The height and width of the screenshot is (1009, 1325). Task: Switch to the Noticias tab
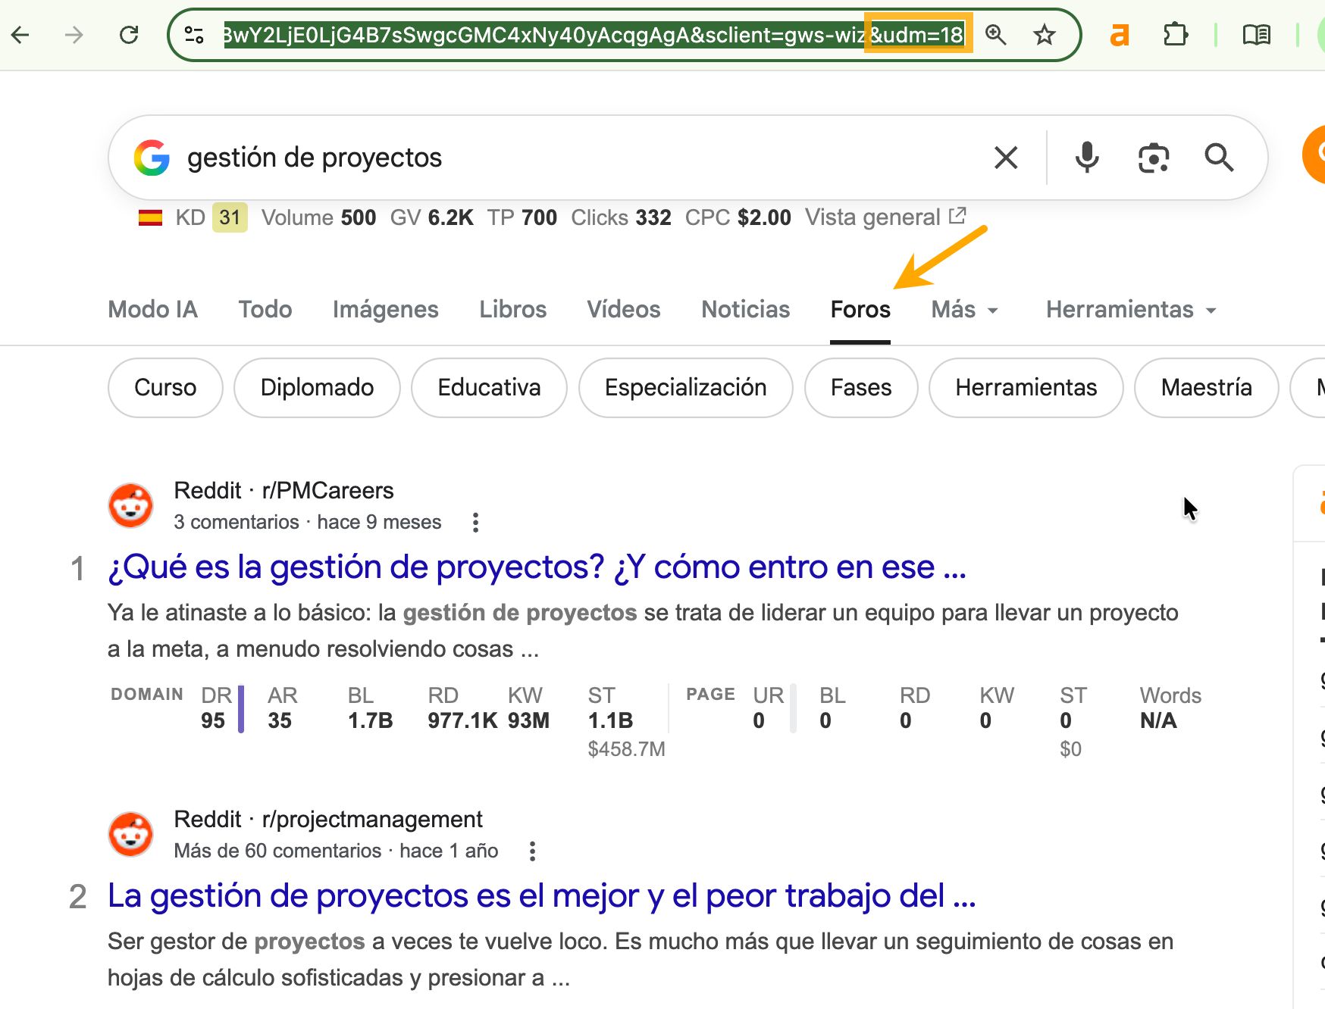click(745, 309)
